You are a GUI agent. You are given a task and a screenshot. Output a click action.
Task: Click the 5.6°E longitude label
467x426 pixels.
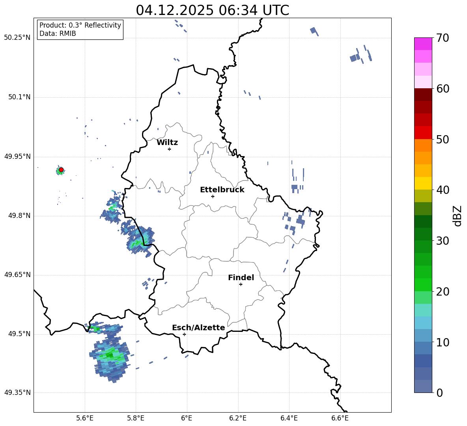[85, 418]
